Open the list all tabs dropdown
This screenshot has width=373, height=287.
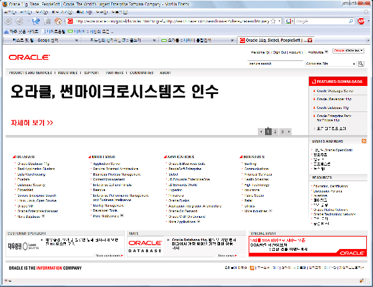[368, 40]
